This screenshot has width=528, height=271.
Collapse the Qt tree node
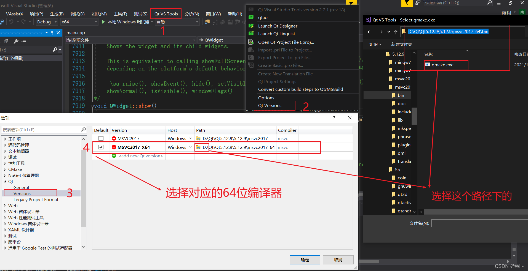[x=5, y=182]
